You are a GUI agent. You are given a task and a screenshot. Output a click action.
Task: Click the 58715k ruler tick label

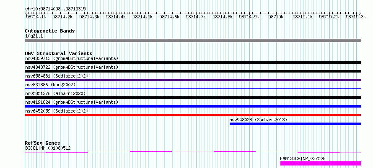[276, 17]
